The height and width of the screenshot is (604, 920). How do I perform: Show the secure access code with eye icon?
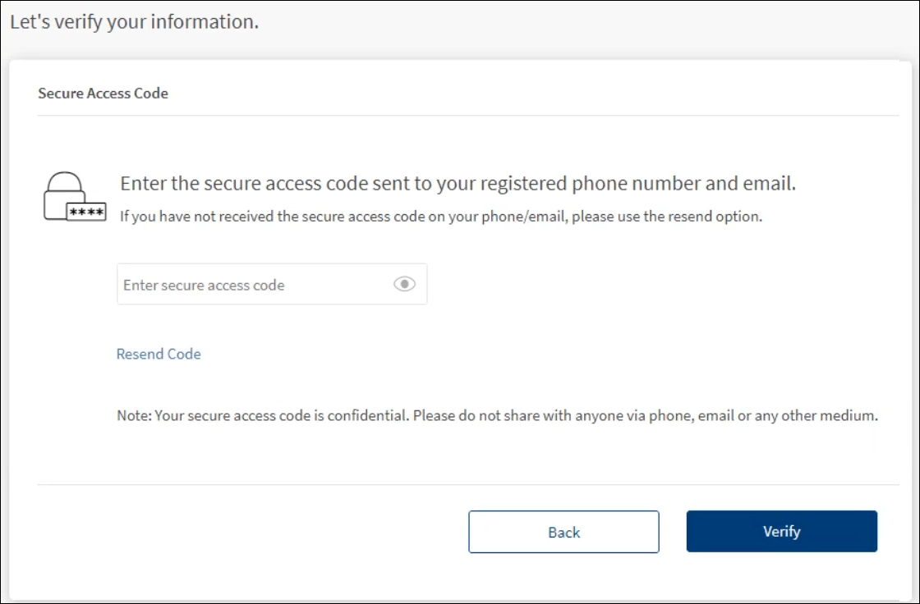tap(404, 285)
